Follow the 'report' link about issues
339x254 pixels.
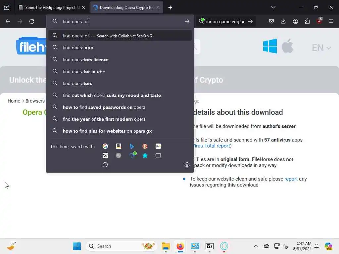coord(291,179)
